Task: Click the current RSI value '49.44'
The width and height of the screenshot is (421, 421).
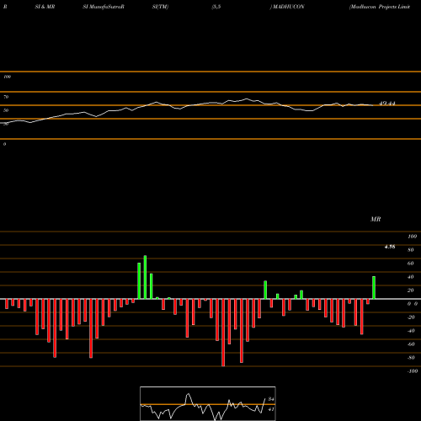Action: [387, 104]
